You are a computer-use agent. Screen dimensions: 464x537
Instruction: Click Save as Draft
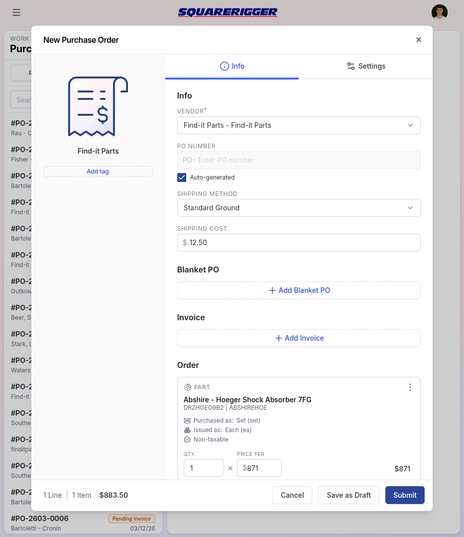coord(348,495)
